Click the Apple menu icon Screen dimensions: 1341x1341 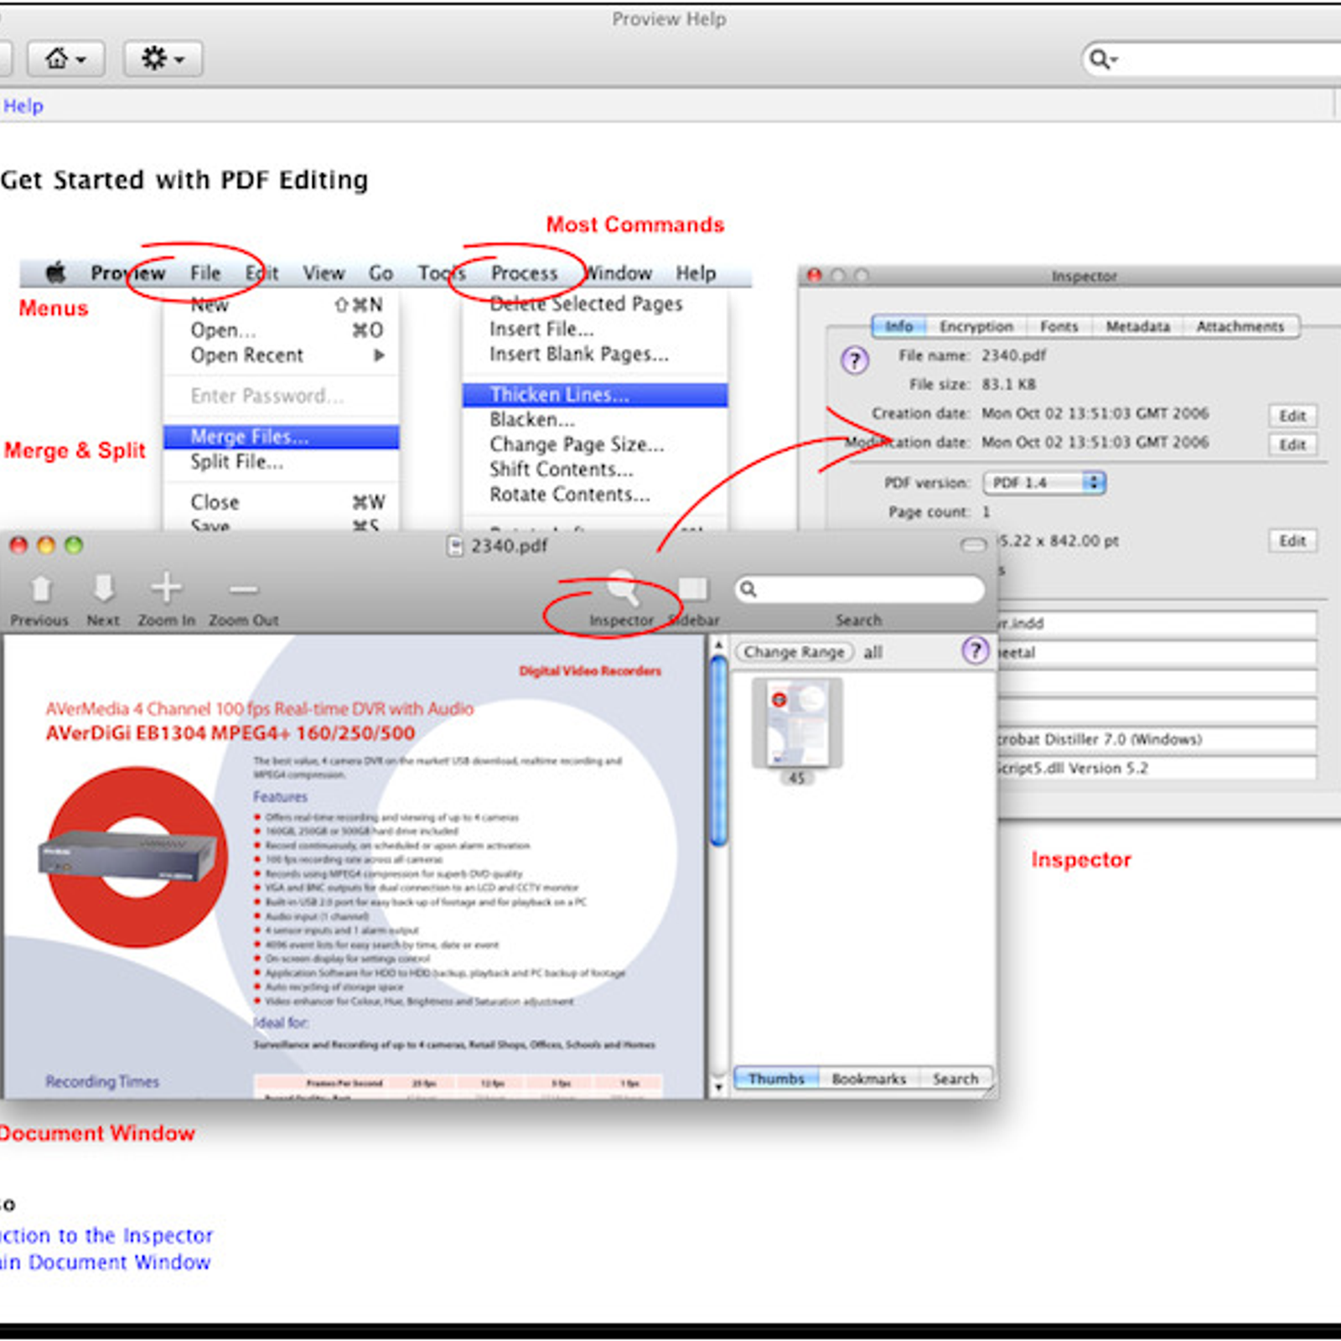(56, 272)
